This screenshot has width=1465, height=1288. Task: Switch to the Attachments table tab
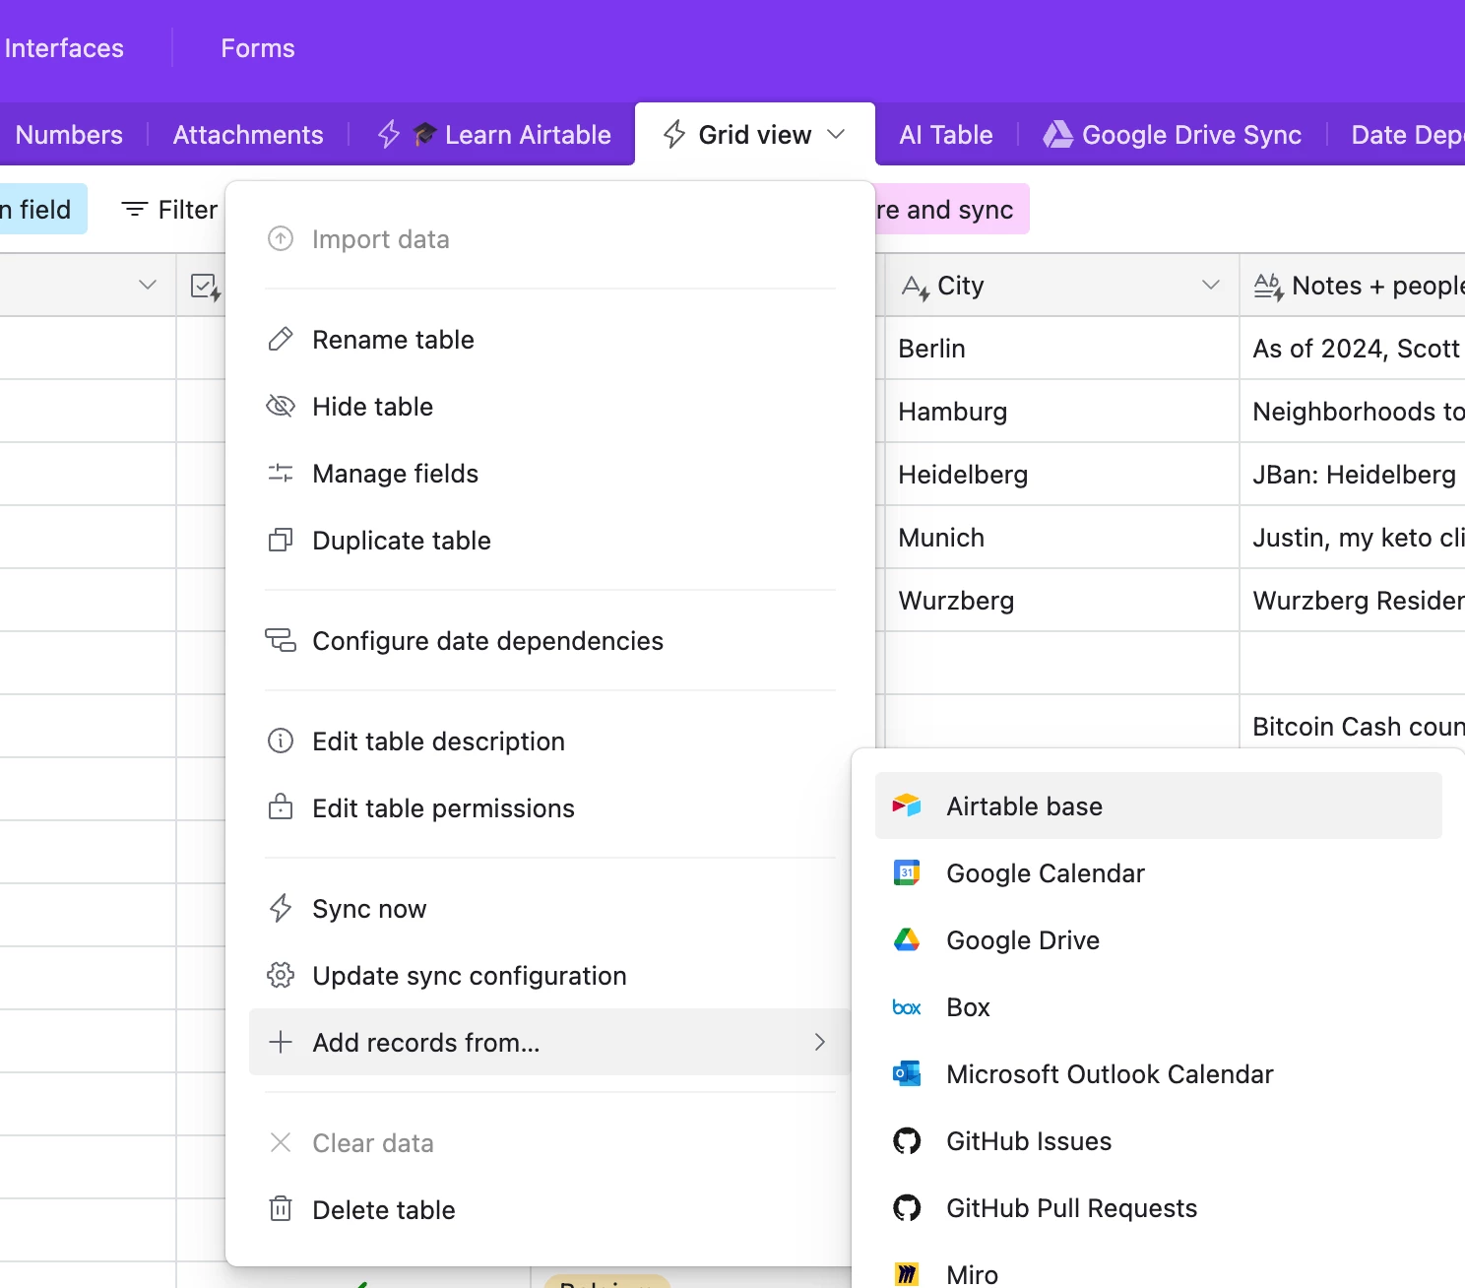click(x=248, y=134)
